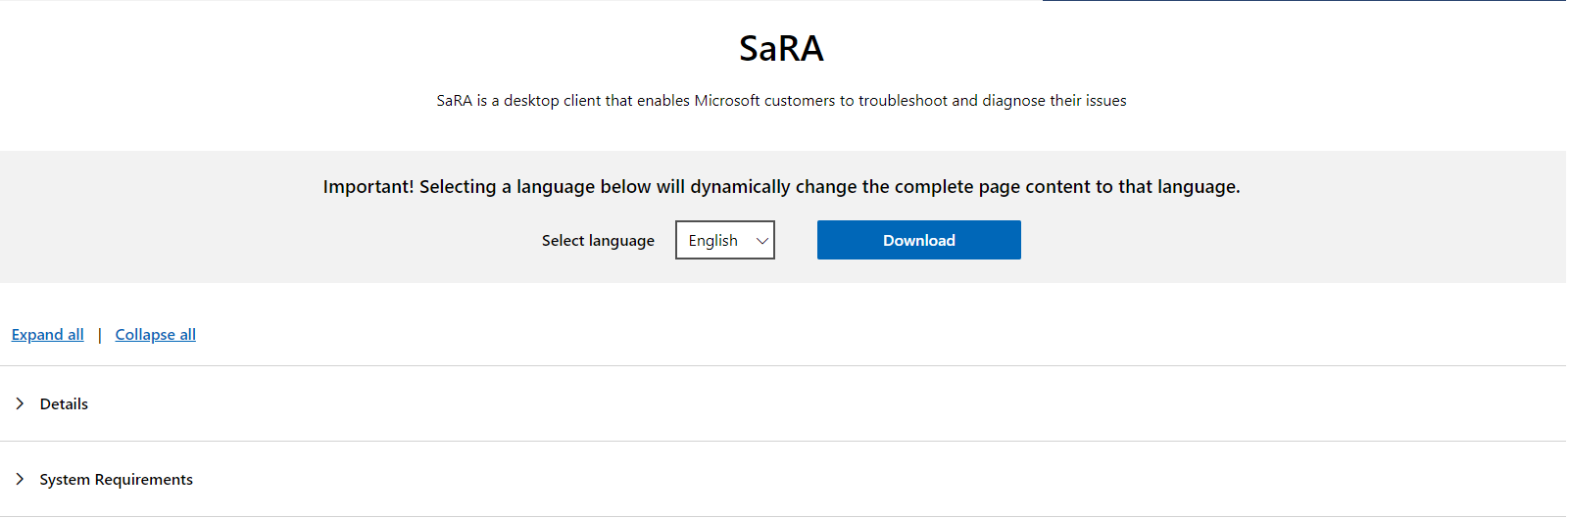Click the SaRA desktop client description text
Screen dimensions: 1569x519
pos(781,101)
